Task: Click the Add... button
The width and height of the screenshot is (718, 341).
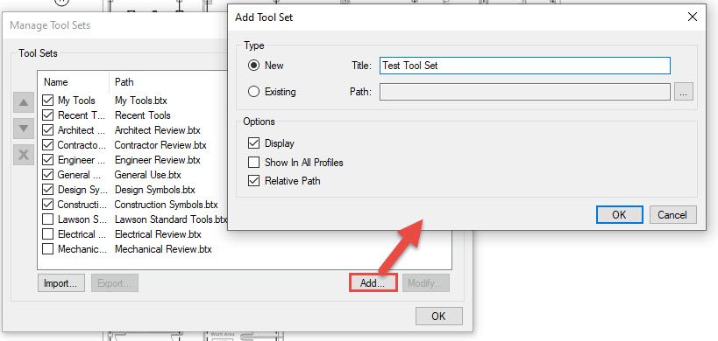Action: tap(373, 283)
